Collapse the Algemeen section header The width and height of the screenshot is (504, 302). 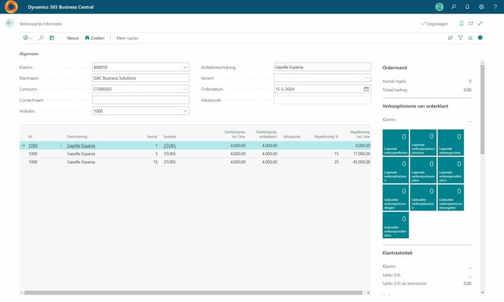[x=29, y=54]
